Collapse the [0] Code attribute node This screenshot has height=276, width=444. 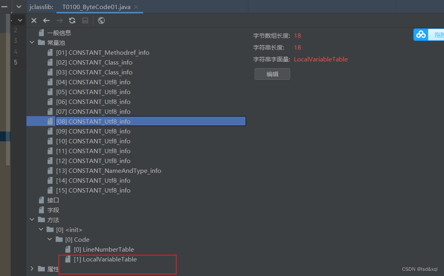point(50,239)
